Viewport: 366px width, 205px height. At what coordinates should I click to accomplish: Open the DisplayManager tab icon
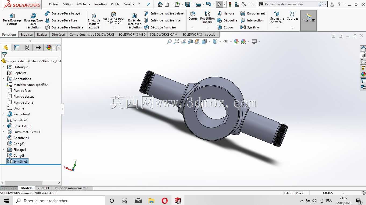tap(49, 47)
